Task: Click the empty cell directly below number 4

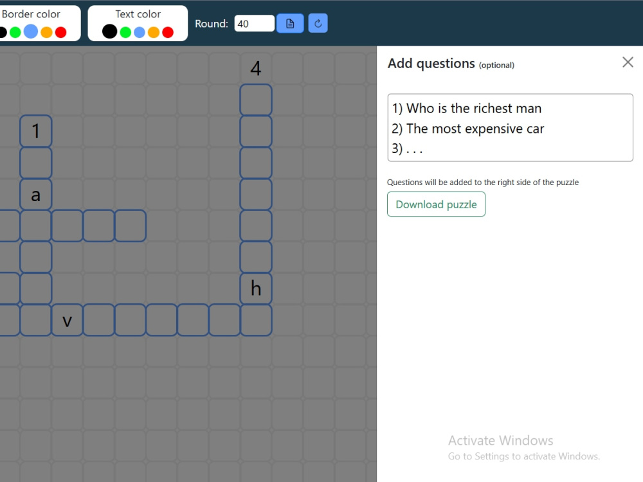Action: pos(256,100)
